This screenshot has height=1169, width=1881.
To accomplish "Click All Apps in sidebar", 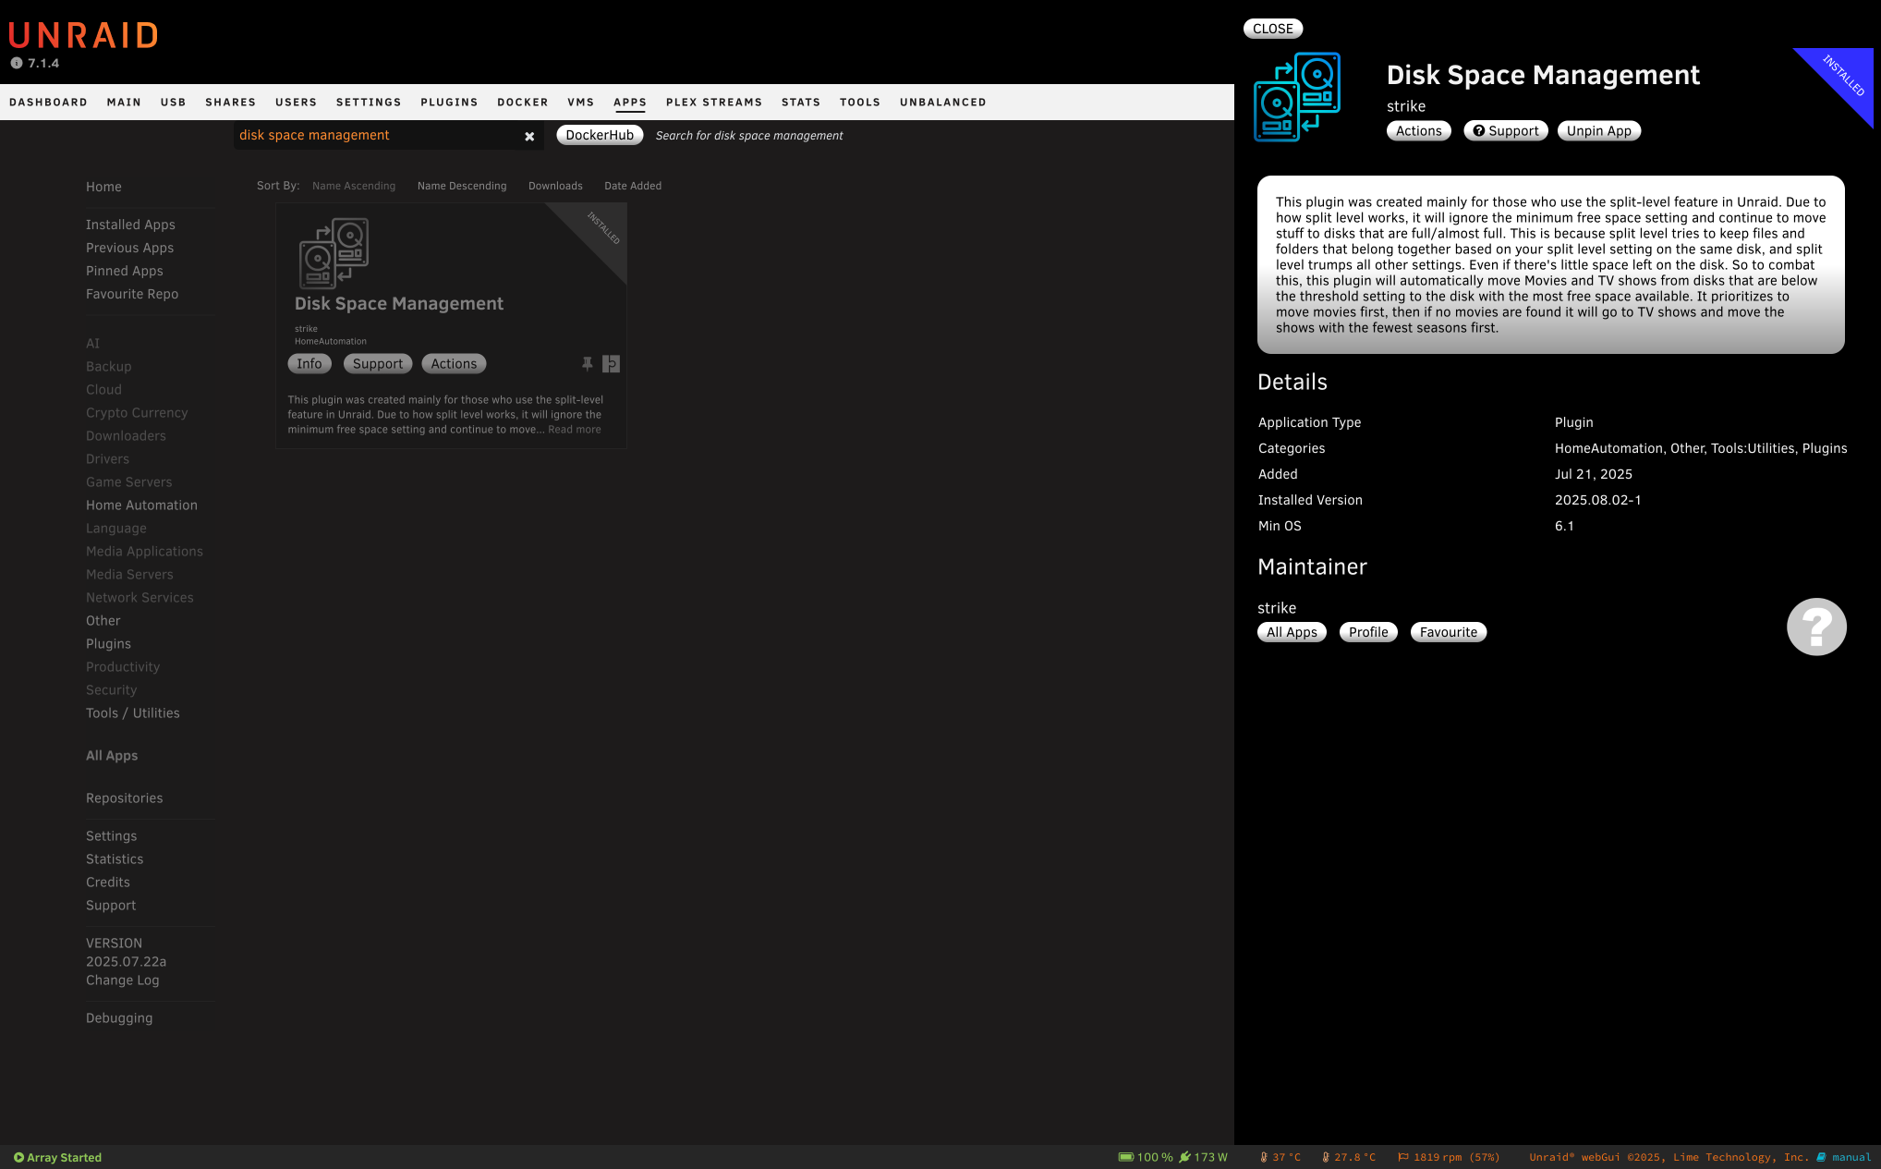I will coord(112,756).
